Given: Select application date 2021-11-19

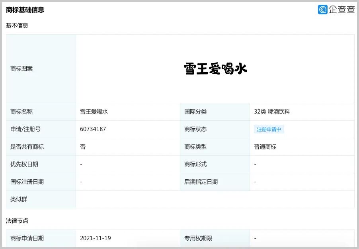Looking at the screenshot, I should point(96,238).
